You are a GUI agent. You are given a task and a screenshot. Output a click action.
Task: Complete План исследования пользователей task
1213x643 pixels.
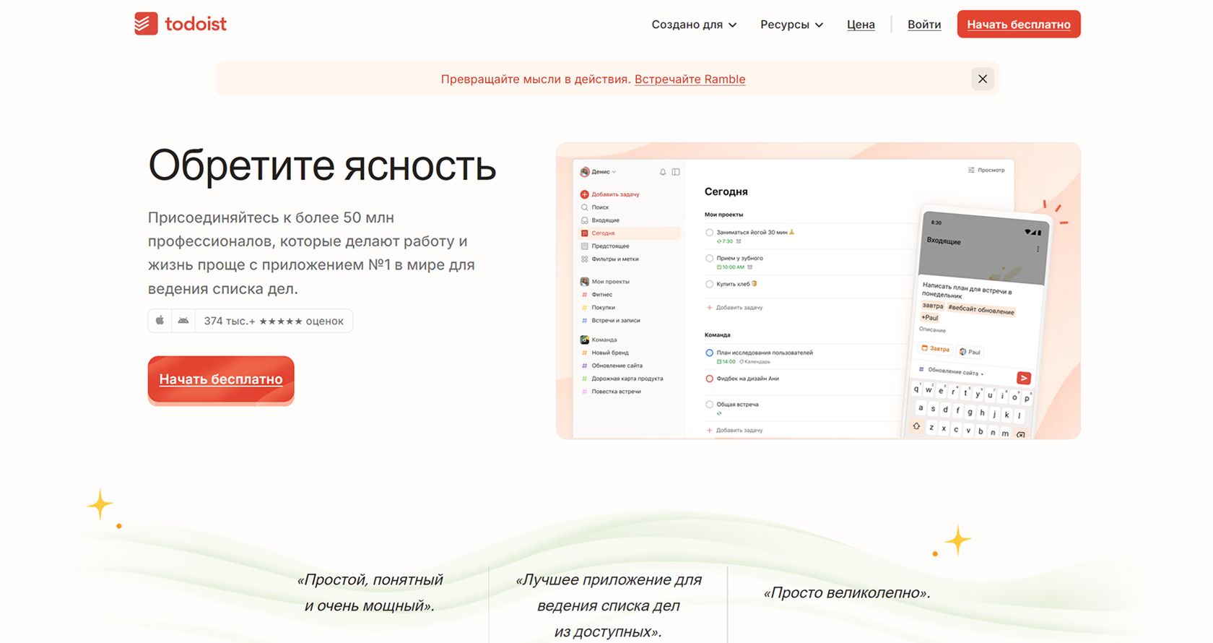point(709,353)
